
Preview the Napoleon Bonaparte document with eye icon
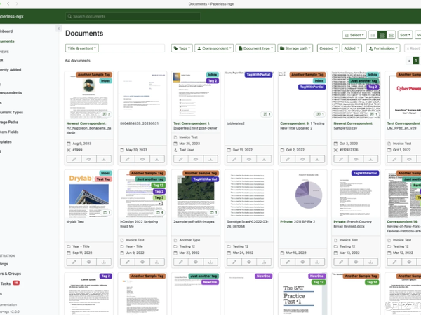[89, 159]
